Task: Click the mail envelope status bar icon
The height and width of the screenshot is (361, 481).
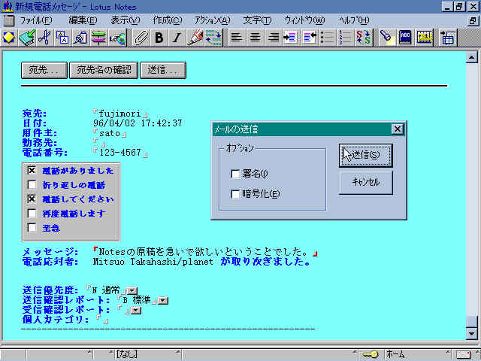Action: tap(463, 355)
